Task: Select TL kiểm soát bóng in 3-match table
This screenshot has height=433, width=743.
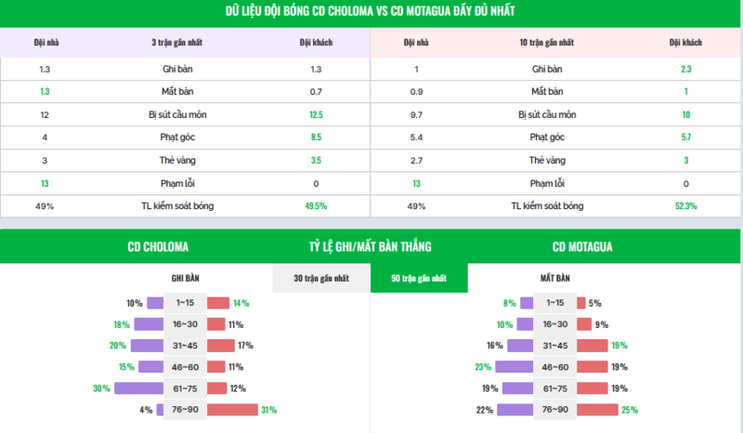Action: [x=186, y=205]
